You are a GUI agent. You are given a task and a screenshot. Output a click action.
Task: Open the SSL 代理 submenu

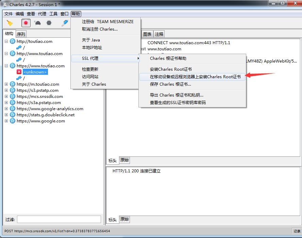click(106, 58)
